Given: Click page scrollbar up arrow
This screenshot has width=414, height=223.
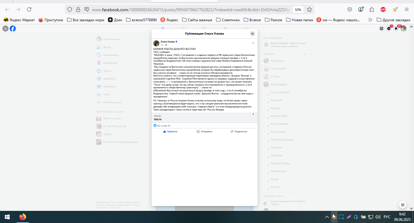Looking at the screenshot, I should click(412, 27).
